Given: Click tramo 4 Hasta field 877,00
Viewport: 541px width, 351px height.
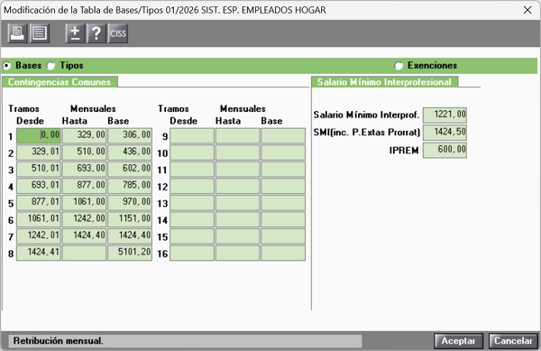Looking at the screenshot, I should (x=84, y=186).
